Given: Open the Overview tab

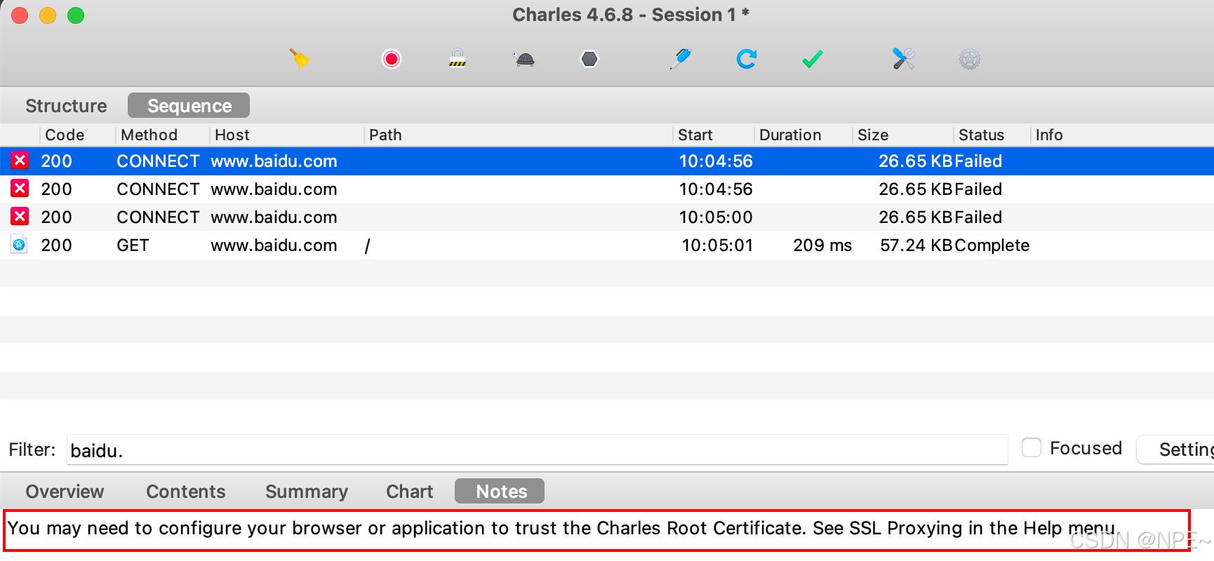Looking at the screenshot, I should coord(65,492).
